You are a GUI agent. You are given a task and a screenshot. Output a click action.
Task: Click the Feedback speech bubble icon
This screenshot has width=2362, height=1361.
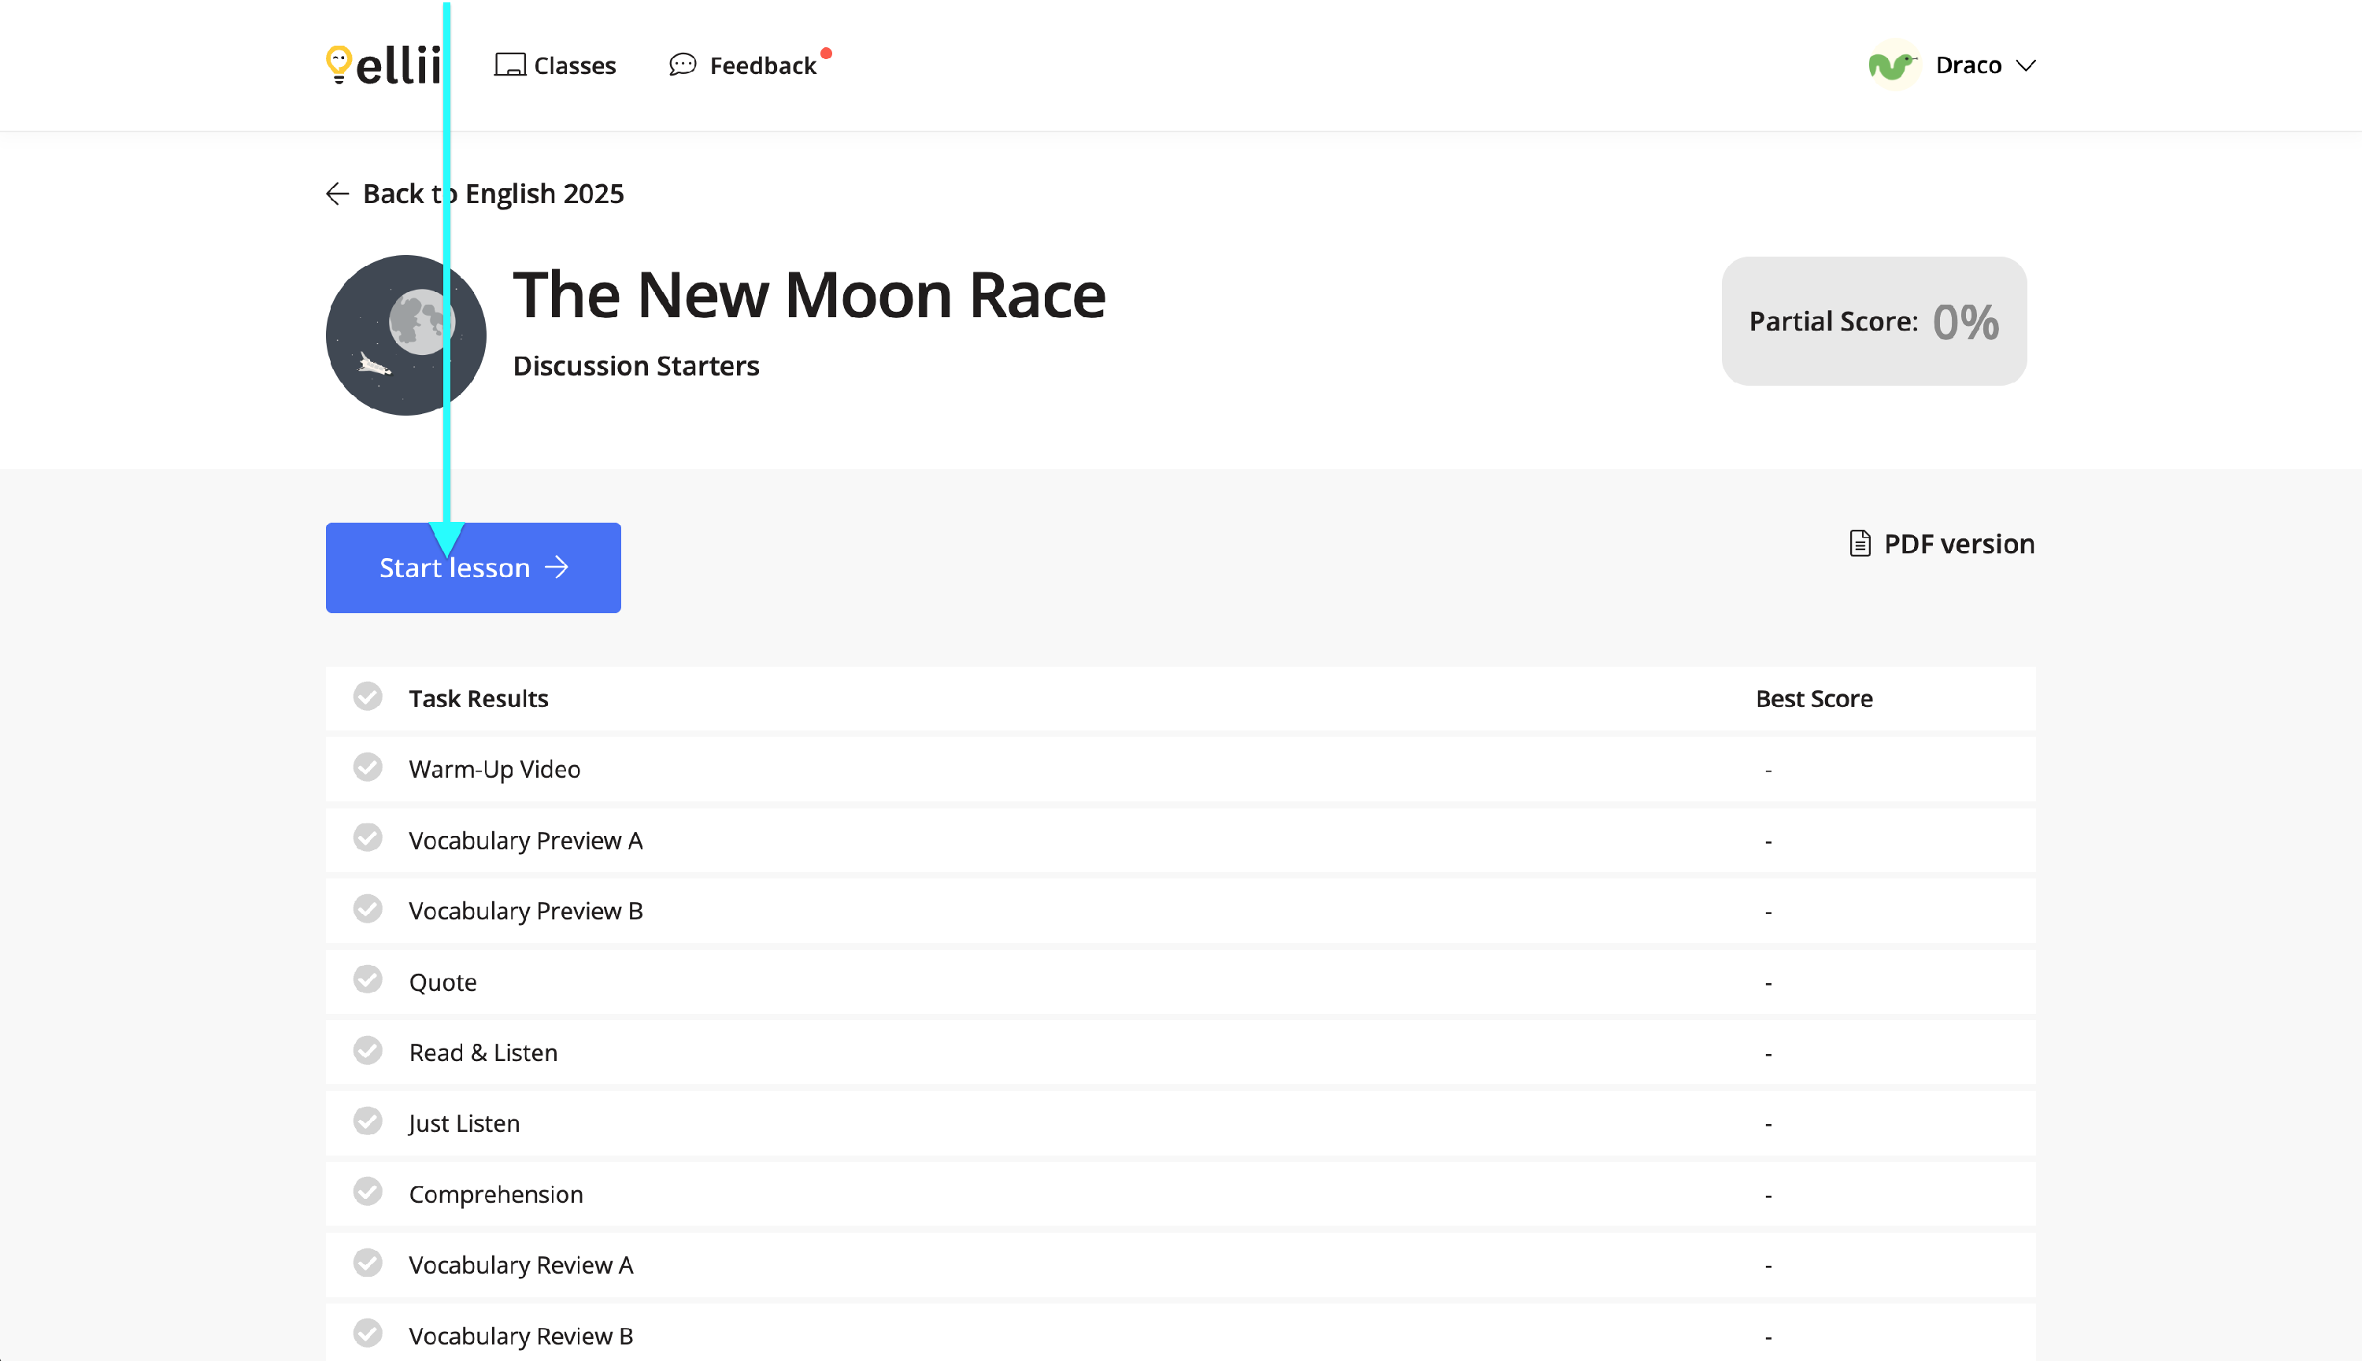click(x=683, y=65)
